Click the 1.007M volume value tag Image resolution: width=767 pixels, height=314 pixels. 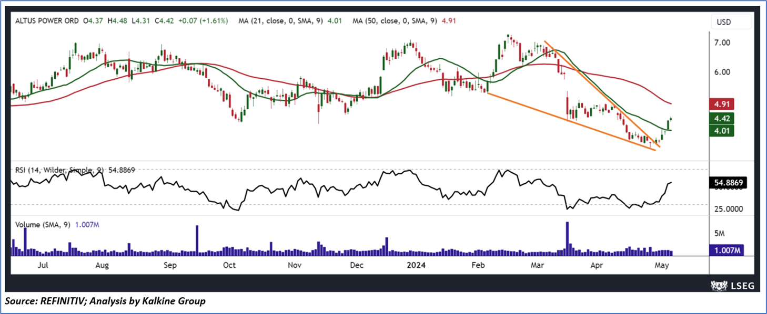tap(725, 251)
